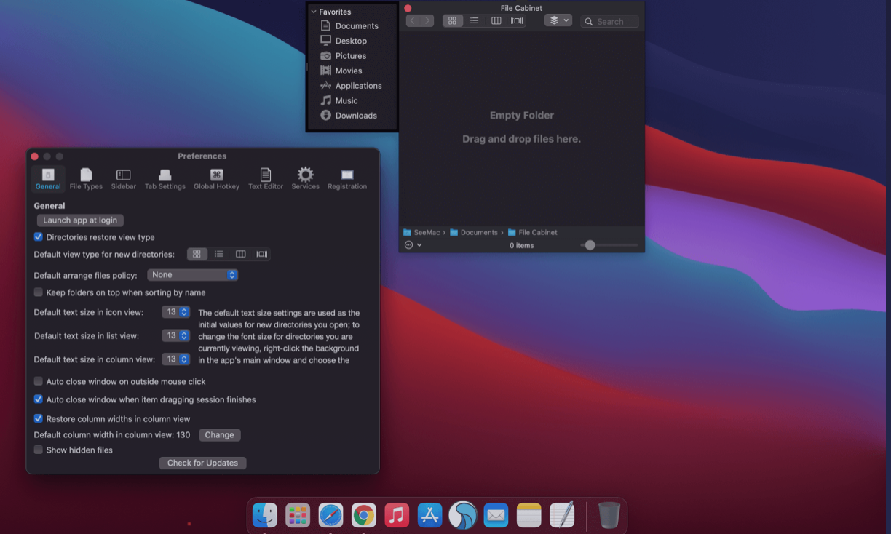Open the Tab Settings pane
The height and width of the screenshot is (534, 891).
[x=165, y=178]
